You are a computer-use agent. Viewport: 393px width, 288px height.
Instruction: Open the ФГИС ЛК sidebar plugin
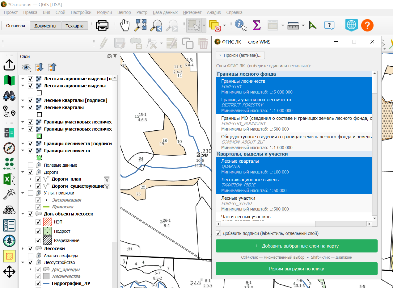tap(9, 164)
